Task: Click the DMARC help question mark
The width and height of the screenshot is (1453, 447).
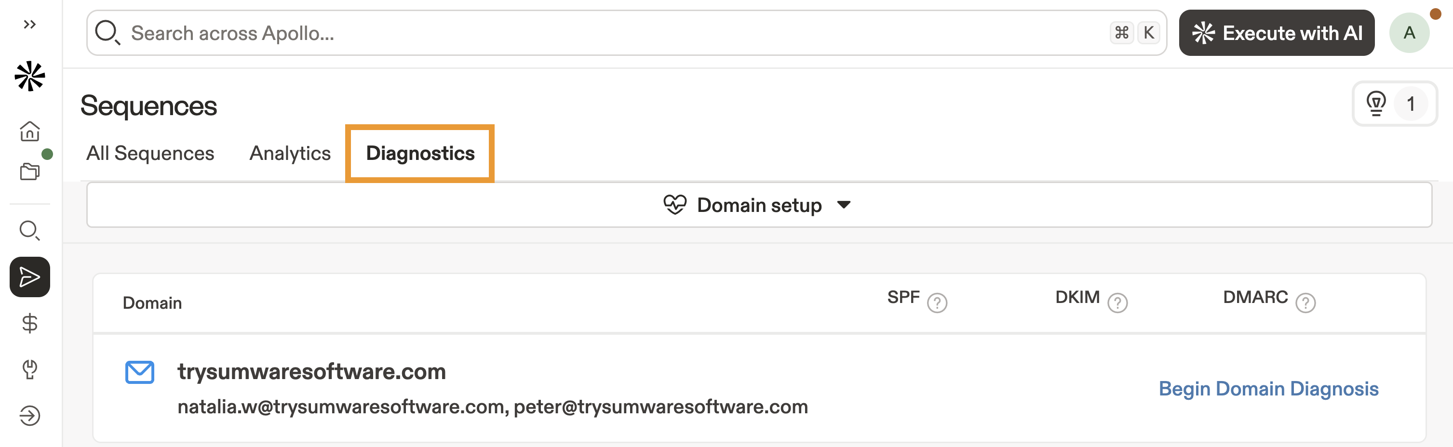Action: [x=1305, y=303]
